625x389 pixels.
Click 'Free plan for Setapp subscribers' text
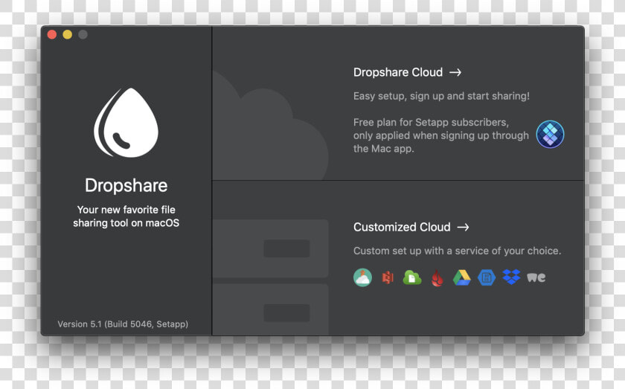tap(431, 122)
